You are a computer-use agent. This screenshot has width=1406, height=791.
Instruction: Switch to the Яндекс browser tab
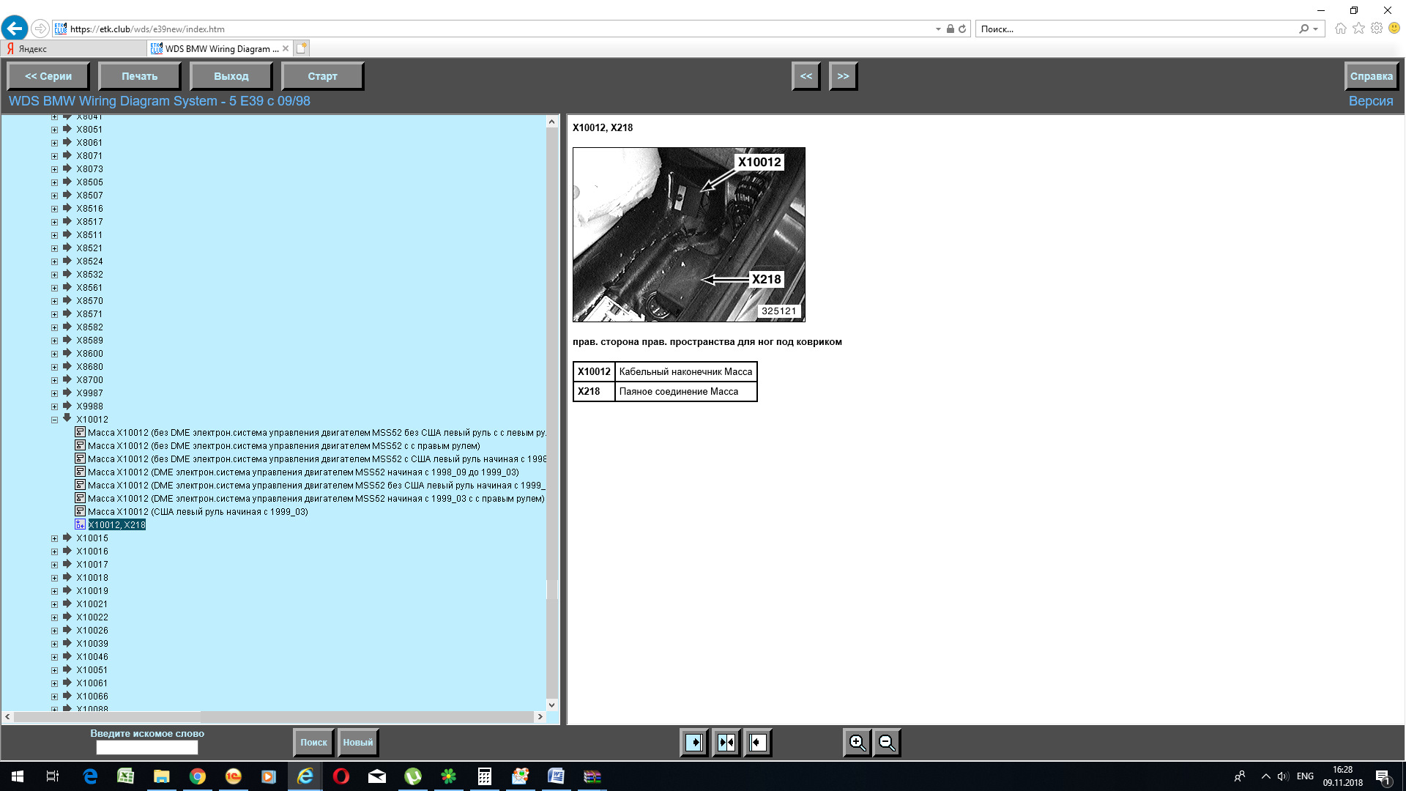[x=73, y=49]
